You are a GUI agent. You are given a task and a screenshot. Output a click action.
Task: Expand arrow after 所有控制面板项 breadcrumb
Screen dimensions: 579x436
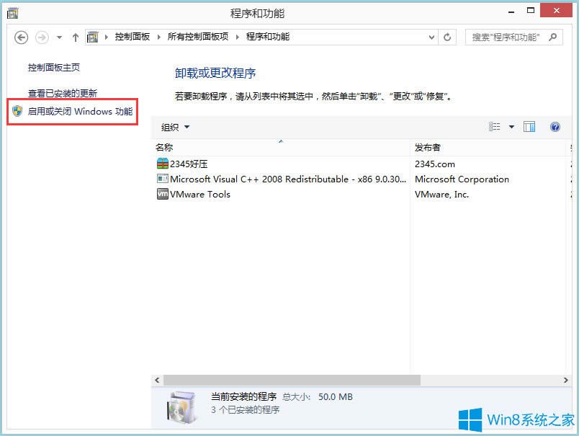pos(238,37)
